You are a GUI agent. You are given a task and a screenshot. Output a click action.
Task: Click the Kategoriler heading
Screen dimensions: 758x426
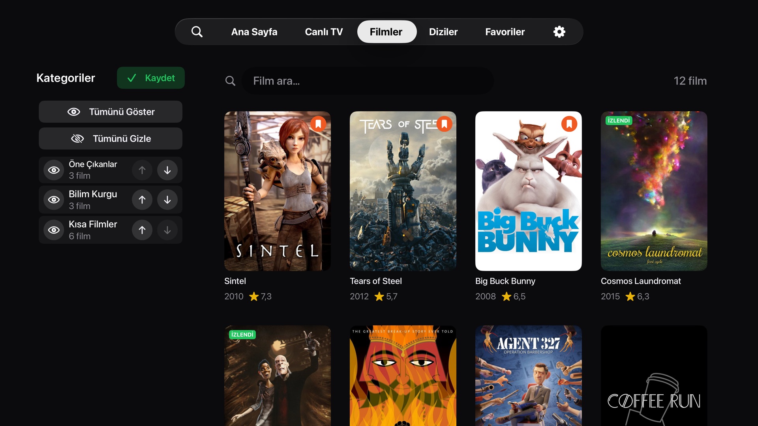(x=66, y=78)
